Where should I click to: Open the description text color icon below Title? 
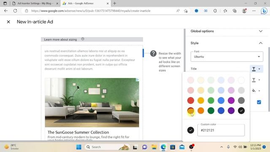(254, 80)
